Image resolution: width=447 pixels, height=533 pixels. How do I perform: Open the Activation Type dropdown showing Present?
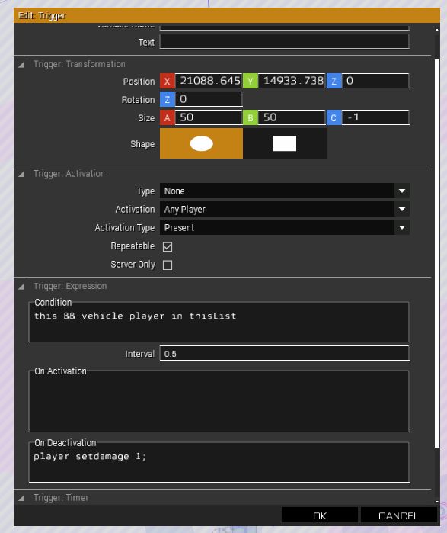point(285,228)
